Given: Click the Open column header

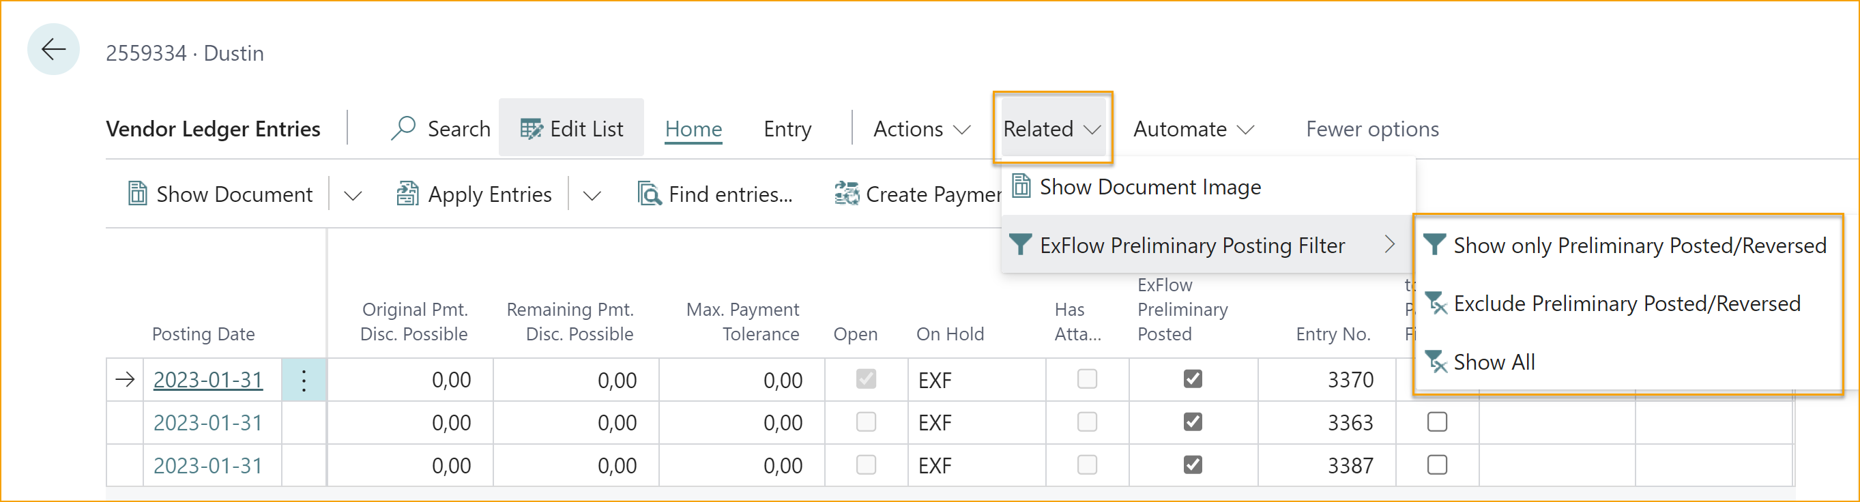Looking at the screenshot, I should click(x=855, y=334).
